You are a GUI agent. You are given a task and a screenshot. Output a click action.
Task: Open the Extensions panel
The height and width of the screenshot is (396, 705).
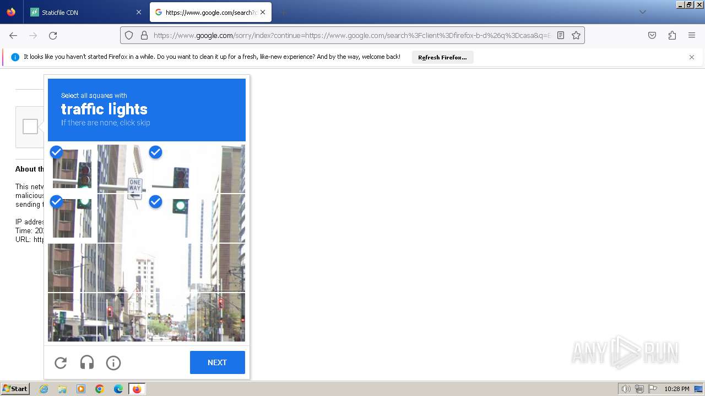[672, 35]
